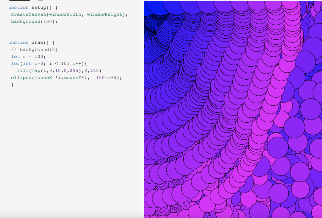322x218 pixels.
Task: Click the "draw" function name
Action: point(37,43)
